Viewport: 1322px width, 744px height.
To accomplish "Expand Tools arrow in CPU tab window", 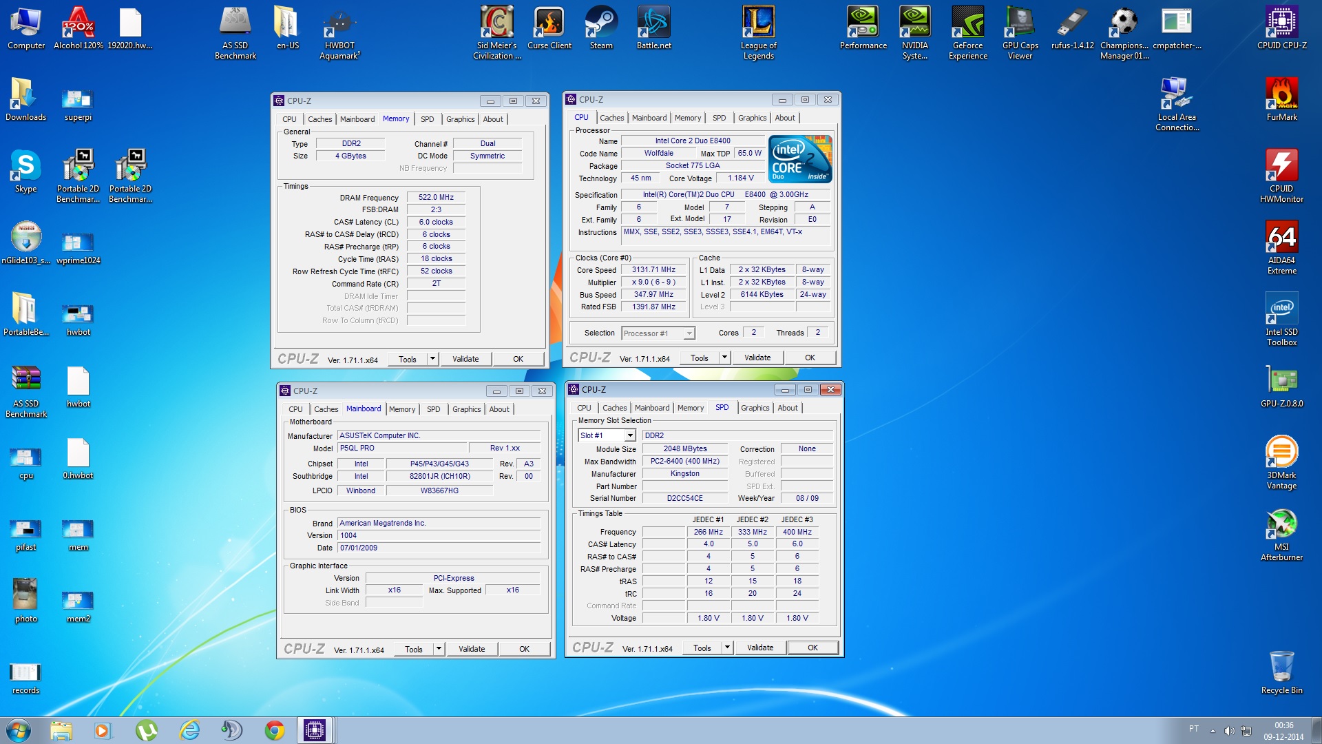I will tap(724, 358).
